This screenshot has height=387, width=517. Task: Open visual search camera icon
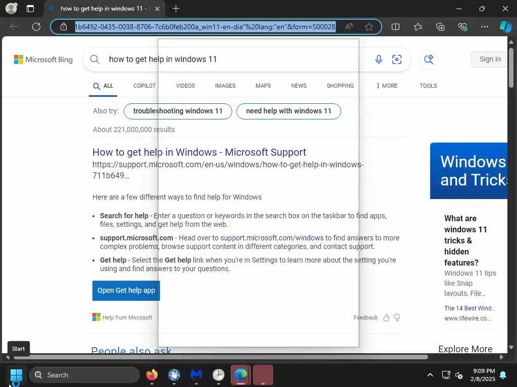pyautogui.click(x=397, y=59)
